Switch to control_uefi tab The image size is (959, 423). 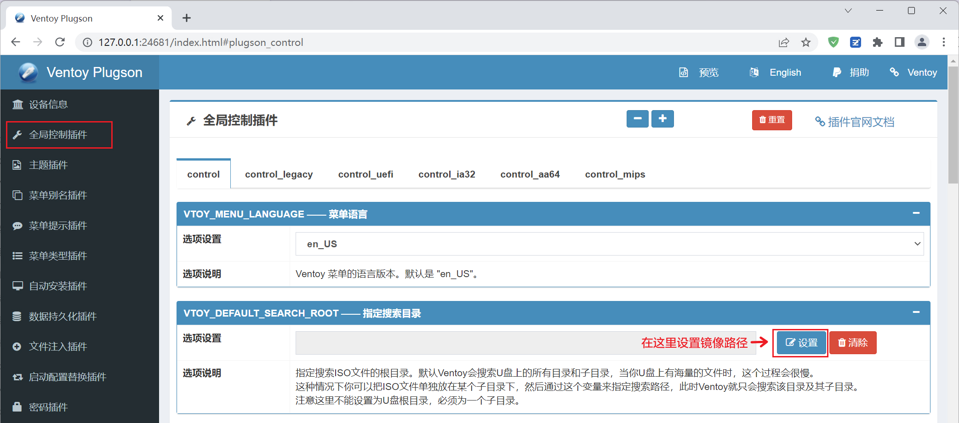[x=365, y=174]
